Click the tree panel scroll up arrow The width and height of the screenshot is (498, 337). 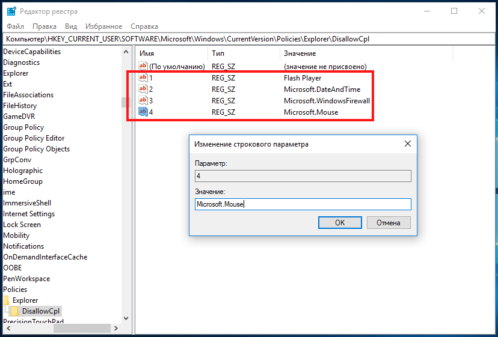[x=126, y=52]
